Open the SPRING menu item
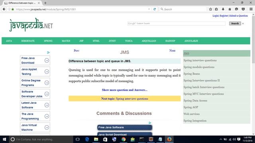The image size is (255, 143). click(48, 41)
